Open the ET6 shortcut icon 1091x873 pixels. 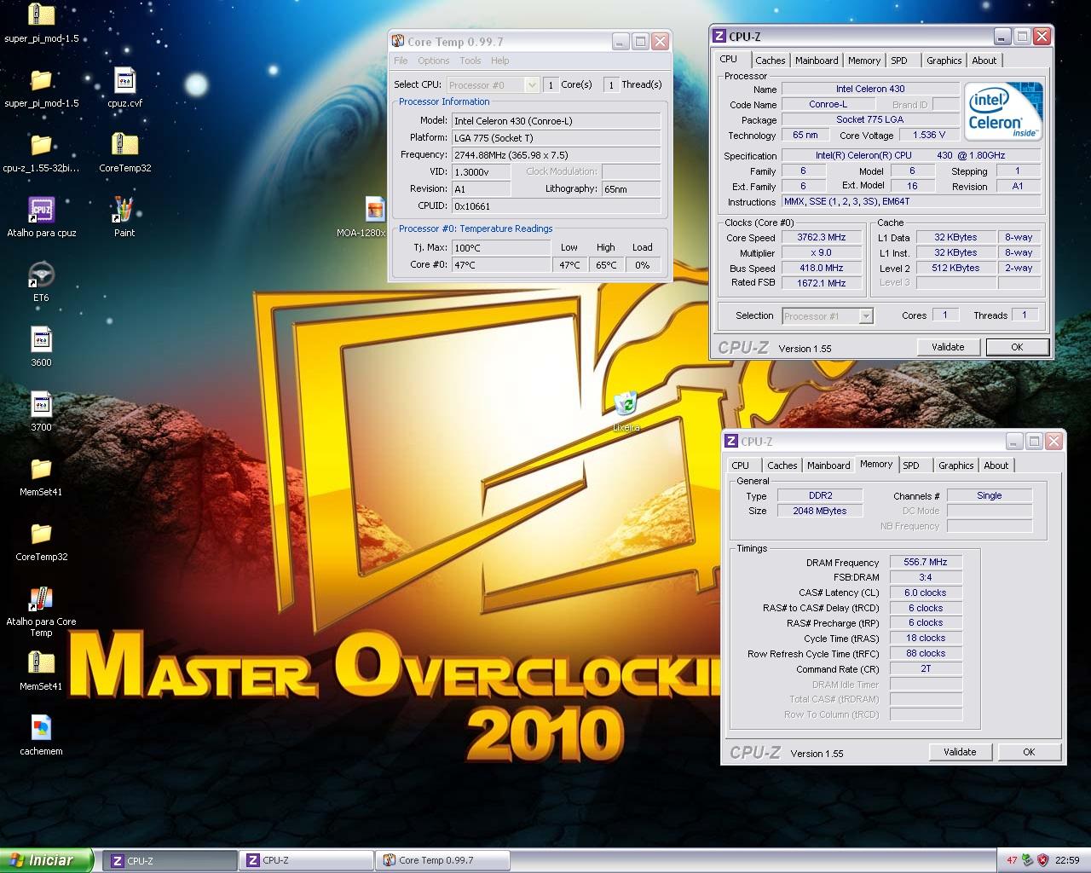pos(41,275)
